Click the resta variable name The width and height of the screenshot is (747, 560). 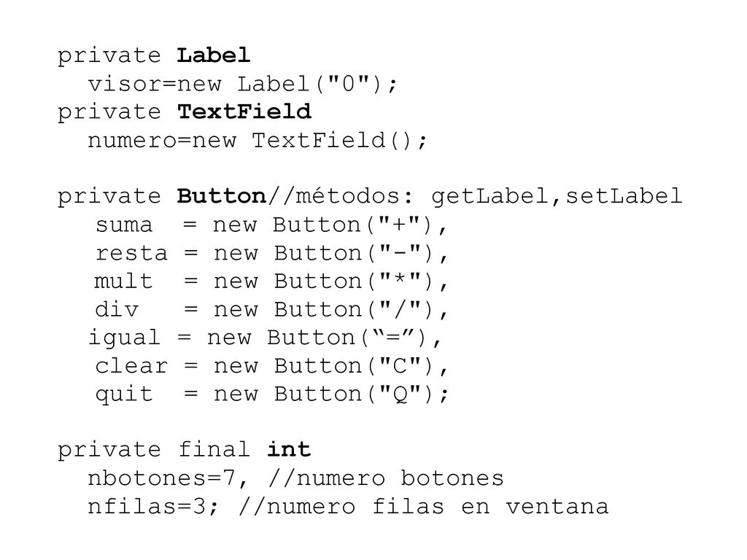coord(131,253)
